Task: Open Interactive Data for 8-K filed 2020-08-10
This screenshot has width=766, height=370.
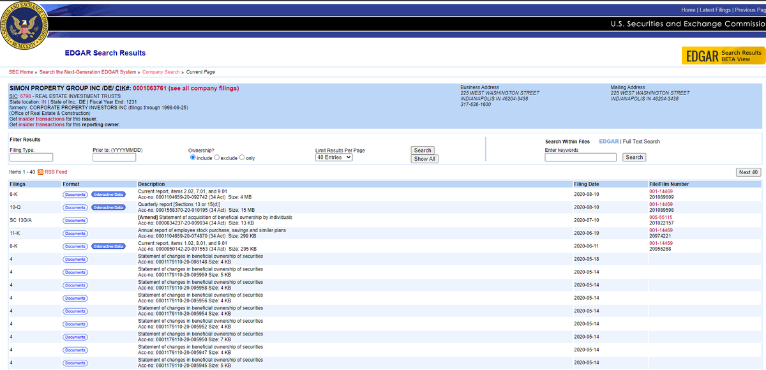Action: pos(109,194)
